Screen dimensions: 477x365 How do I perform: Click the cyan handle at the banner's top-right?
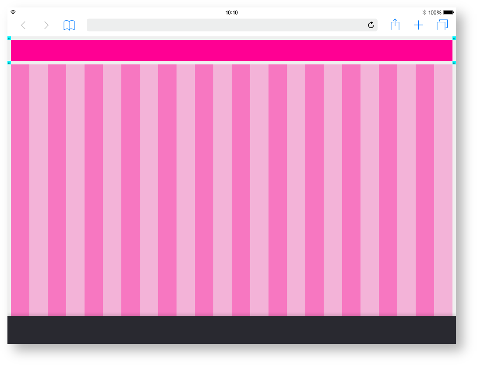454,39
